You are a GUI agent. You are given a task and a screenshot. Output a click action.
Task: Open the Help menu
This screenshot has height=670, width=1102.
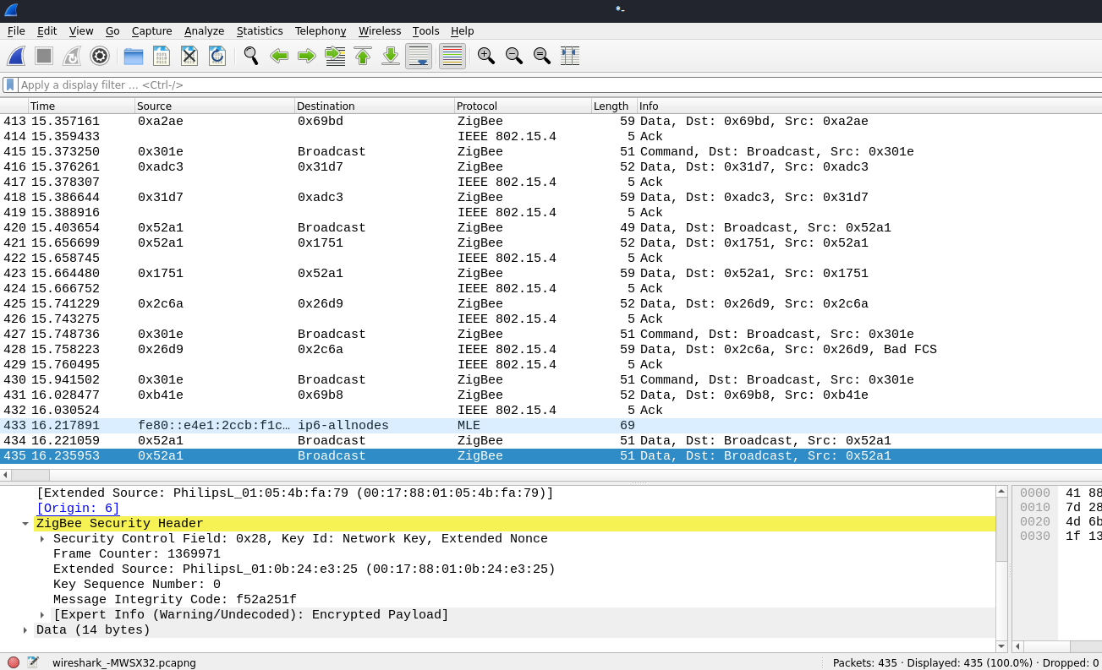click(462, 31)
